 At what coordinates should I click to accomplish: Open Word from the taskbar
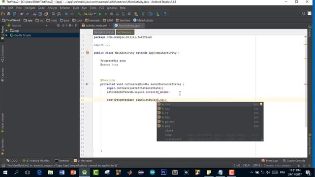(x=62, y=173)
